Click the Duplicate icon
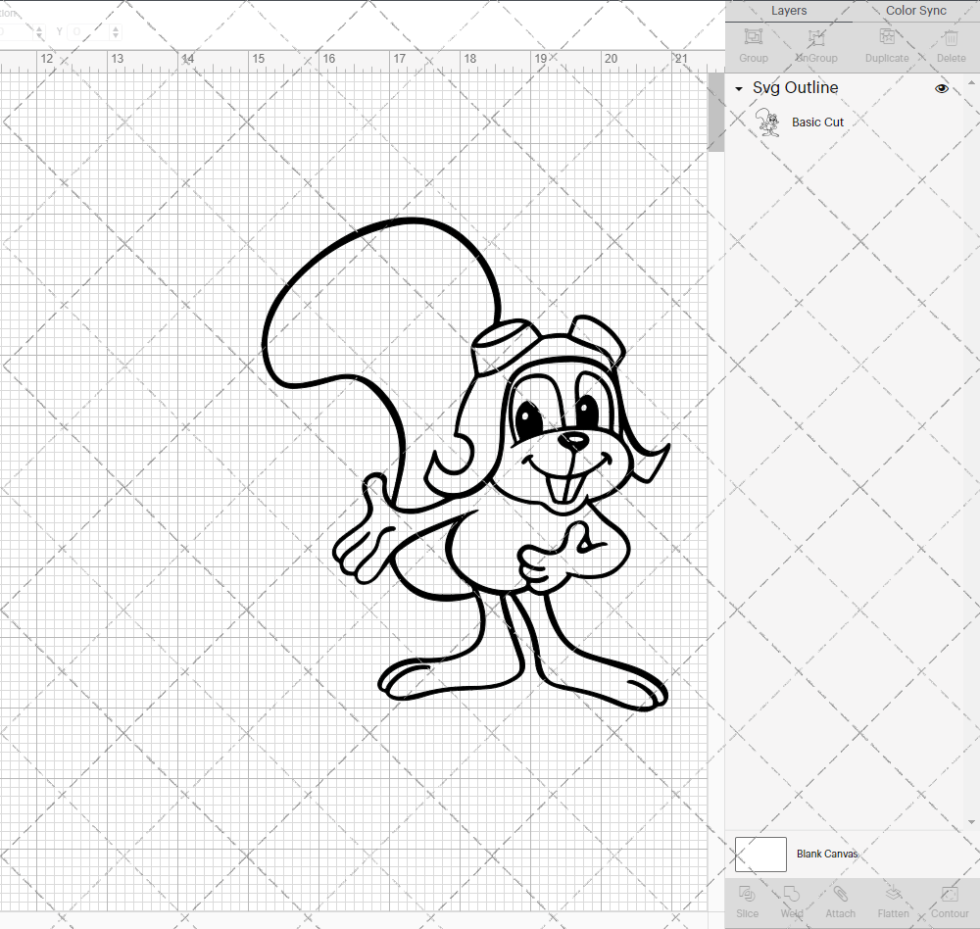Viewport: 980px width, 929px height. click(887, 37)
